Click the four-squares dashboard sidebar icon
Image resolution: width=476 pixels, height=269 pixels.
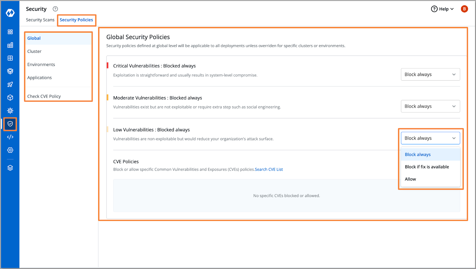coord(10,32)
